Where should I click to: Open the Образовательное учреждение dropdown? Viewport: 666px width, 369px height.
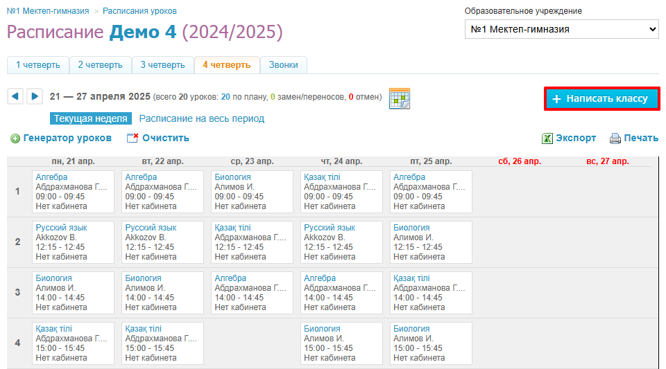(561, 30)
